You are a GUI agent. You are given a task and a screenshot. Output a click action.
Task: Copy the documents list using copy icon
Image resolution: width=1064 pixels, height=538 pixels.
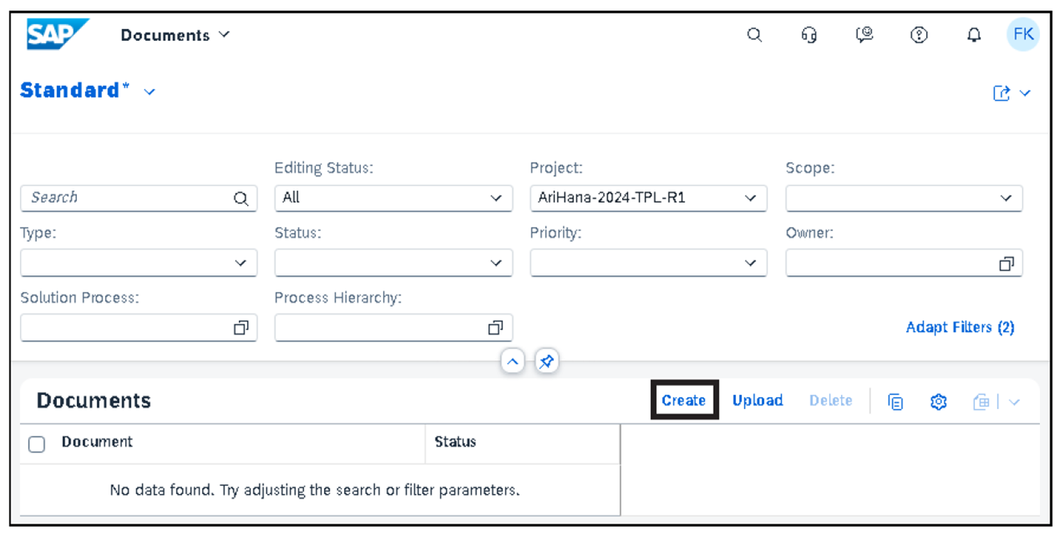tap(896, 400)
